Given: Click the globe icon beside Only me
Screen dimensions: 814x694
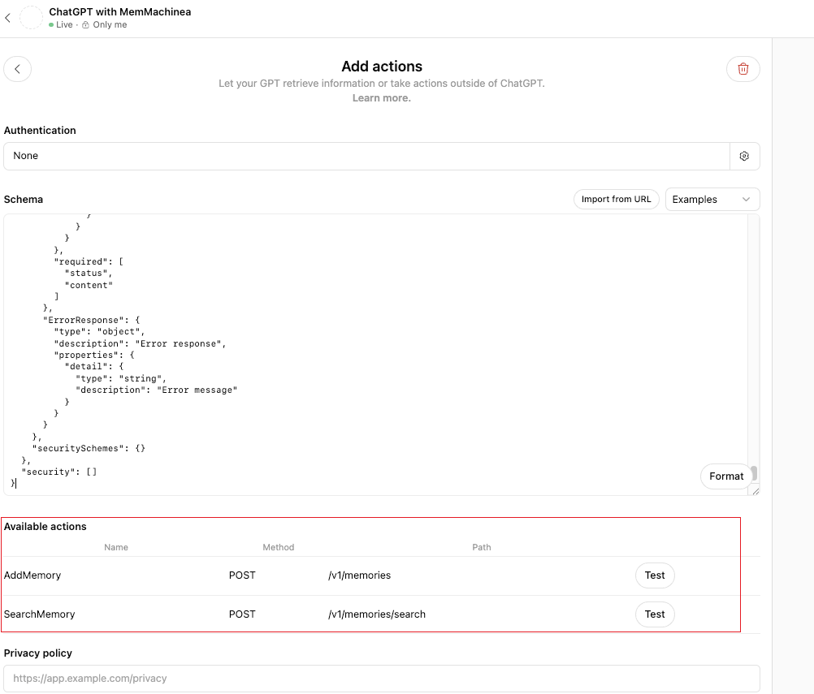Looking at the screenshot, I should pos(84,24).
